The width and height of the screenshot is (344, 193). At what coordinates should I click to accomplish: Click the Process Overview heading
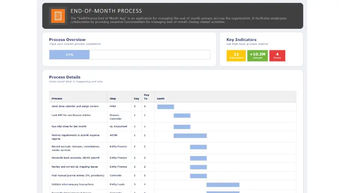click(x=67, y=40)
